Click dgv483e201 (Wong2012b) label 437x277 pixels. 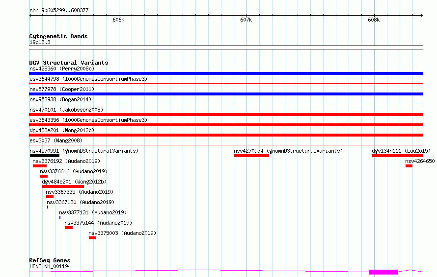[x=62, y=130]
